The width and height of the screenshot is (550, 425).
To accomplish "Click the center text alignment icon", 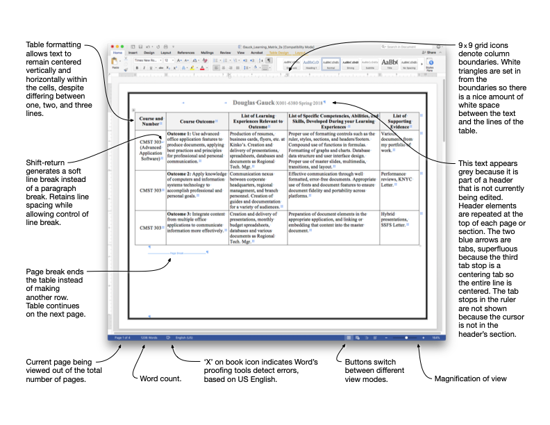I will pos(224,68).
